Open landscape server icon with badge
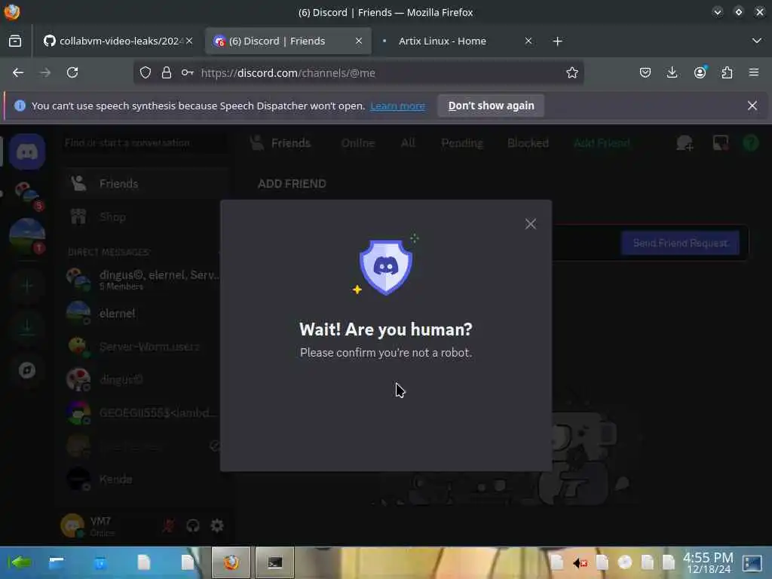Screen dimensions: 772x579 (27, 236)
